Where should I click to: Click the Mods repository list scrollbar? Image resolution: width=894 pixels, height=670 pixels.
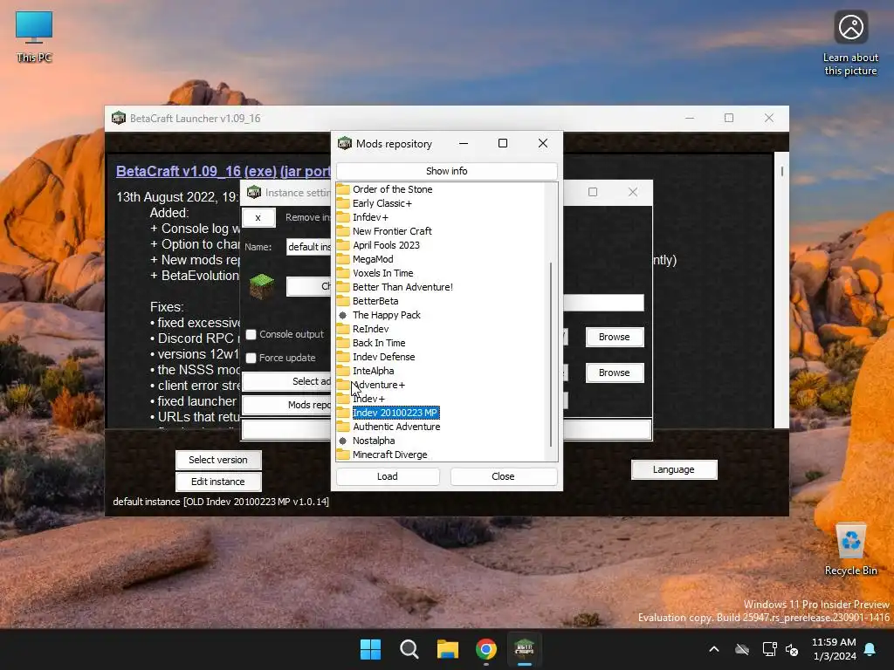point(551,354)
